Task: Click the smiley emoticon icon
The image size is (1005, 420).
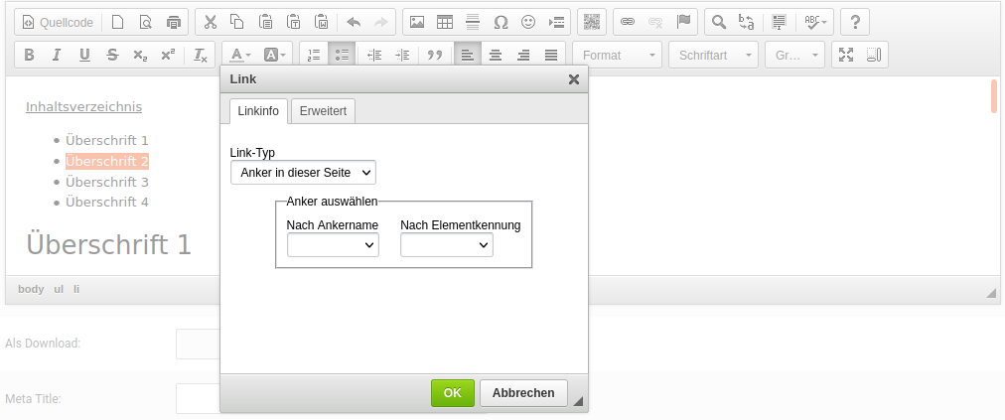Action: [528, 22]
